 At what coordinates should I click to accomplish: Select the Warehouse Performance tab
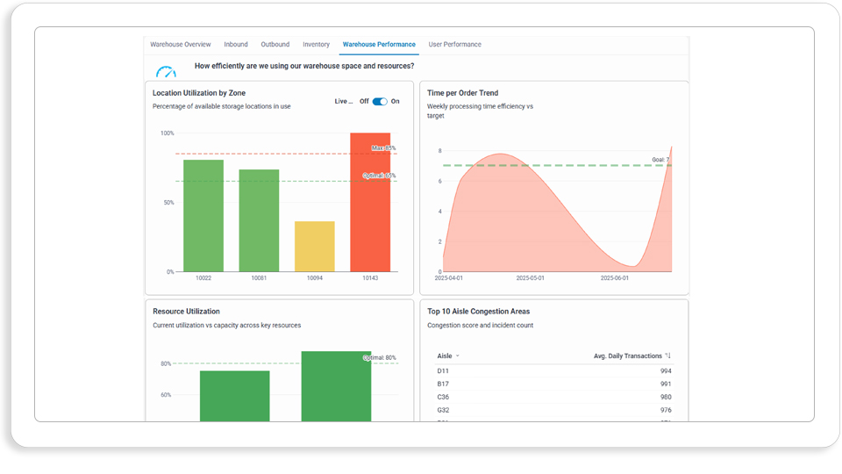(x=379, y=45)
